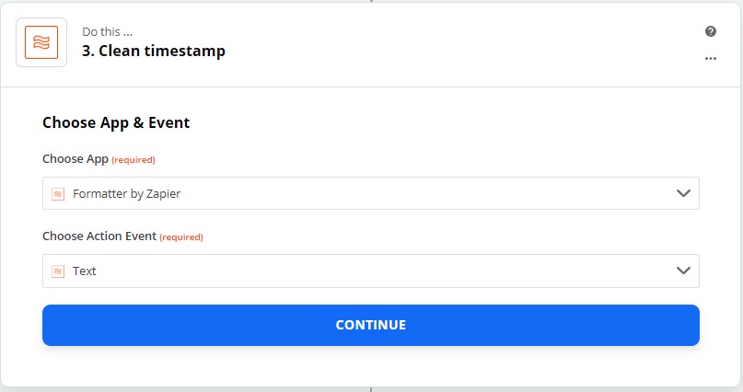This screenshot has width=743, height=392.
Task: Open the Text action event selector
Action: coord(370,271)
